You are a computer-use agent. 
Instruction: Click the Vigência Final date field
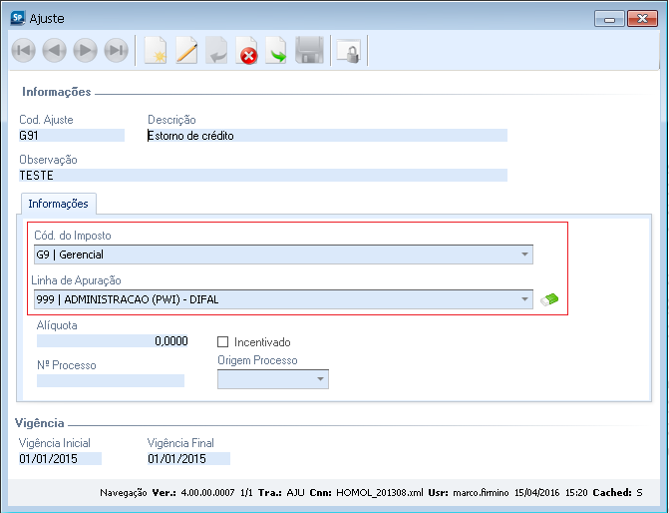pyautogui.click(x=188, y=459)
